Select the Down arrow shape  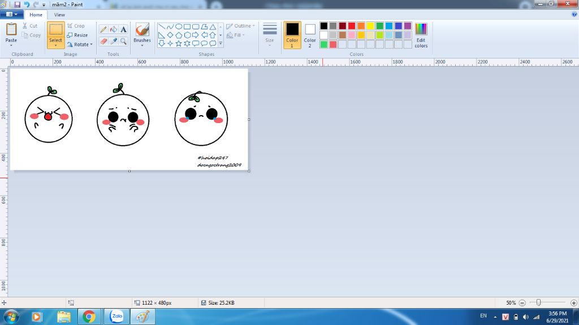161,43
